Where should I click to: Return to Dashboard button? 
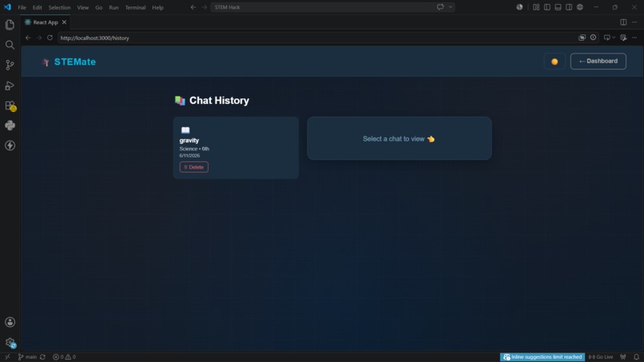(x=598, y=62)
